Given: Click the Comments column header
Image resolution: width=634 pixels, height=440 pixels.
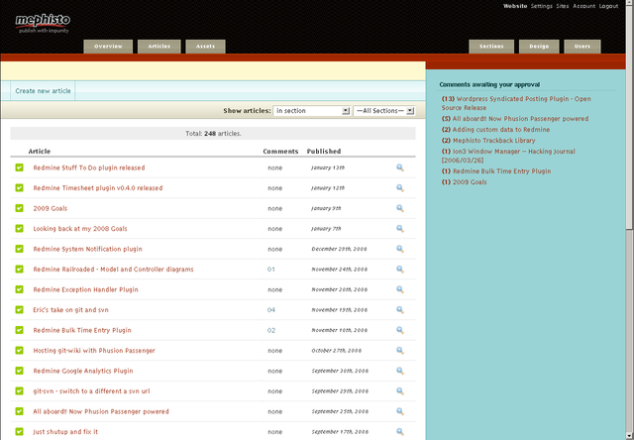Looking at the screenshot, I should pos(280,152).
